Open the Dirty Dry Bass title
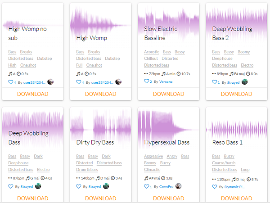Image resolution: width=270 pixels, height=203 pixels. point(95,142)
